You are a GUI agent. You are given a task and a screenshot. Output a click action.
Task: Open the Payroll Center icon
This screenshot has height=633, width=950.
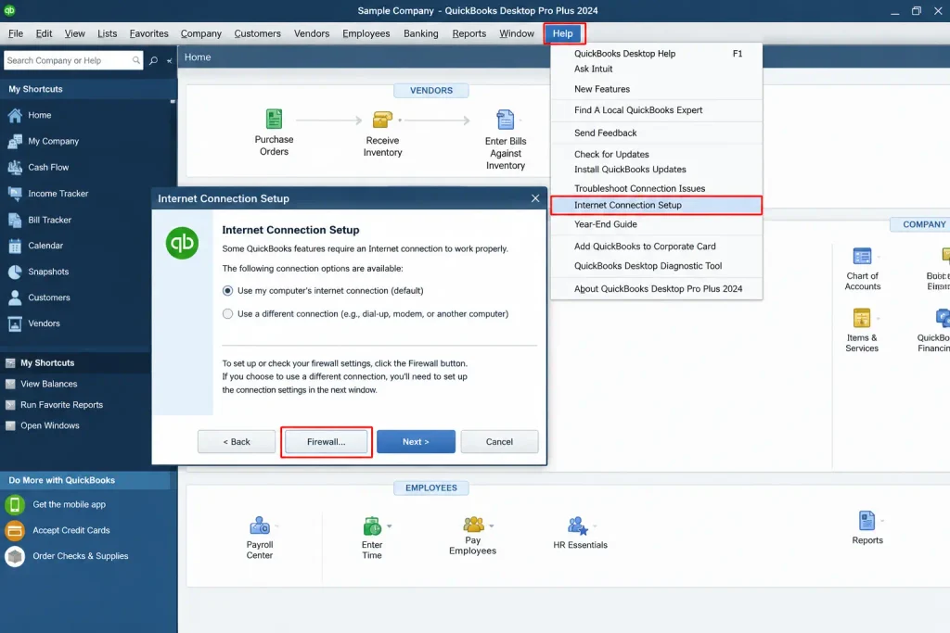click(260, 525)
